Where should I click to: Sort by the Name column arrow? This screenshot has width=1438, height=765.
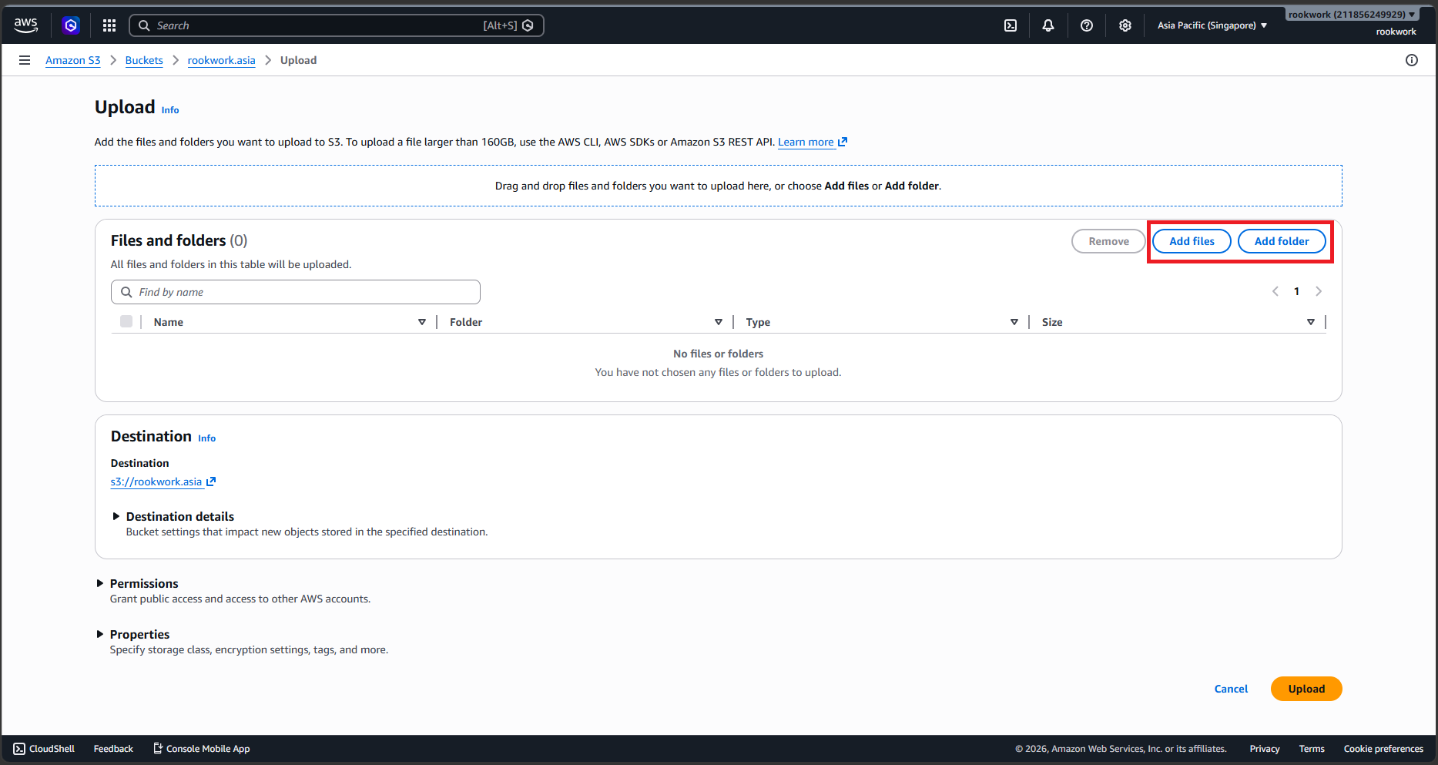coord(422,322)
